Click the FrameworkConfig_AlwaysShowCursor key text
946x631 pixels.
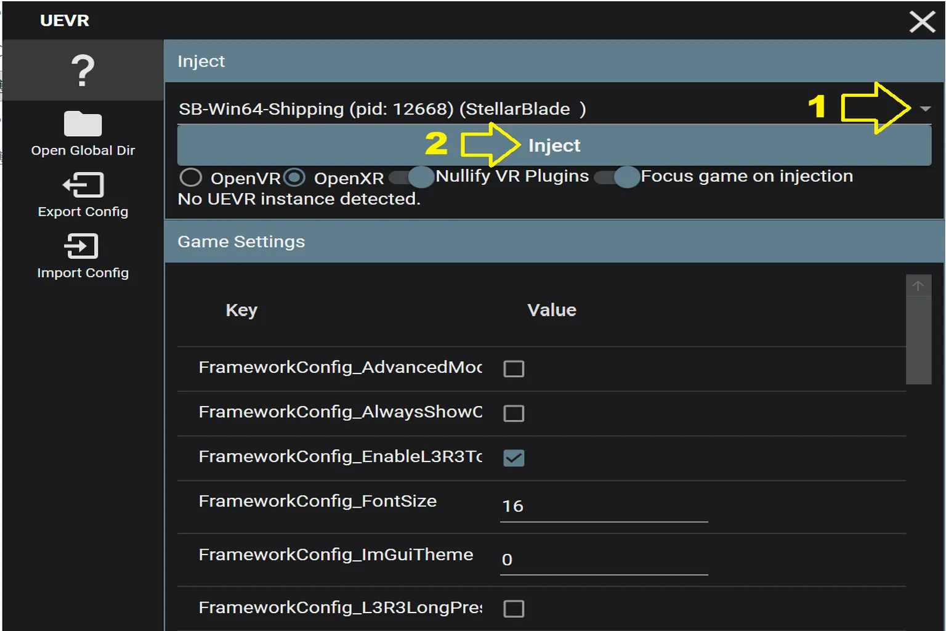(x=341, y=412)
